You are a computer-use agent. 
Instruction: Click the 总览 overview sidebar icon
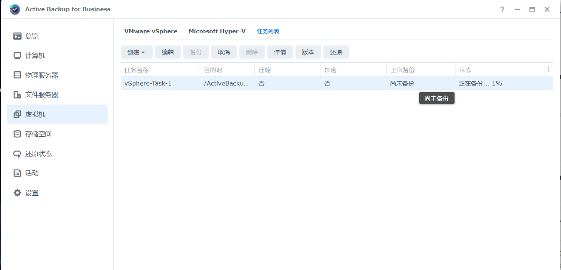coord(17,36)
